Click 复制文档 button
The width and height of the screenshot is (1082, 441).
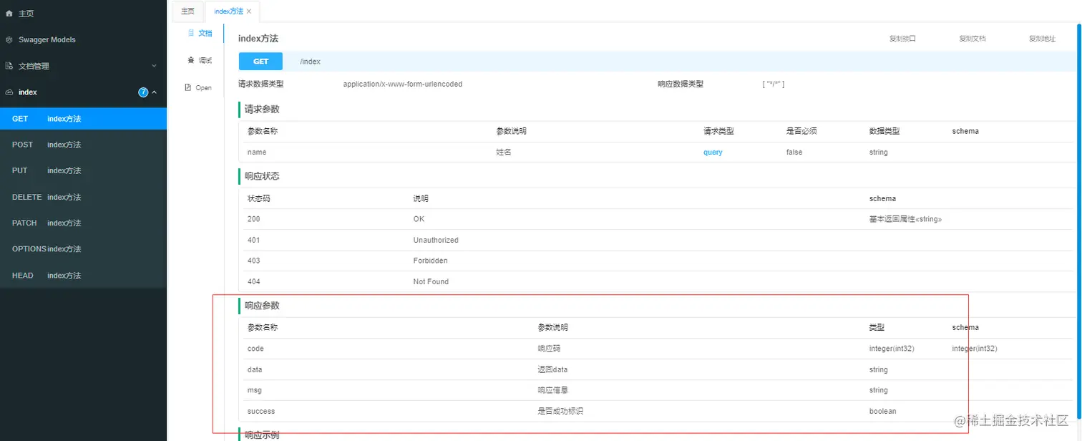pos(973,39)
